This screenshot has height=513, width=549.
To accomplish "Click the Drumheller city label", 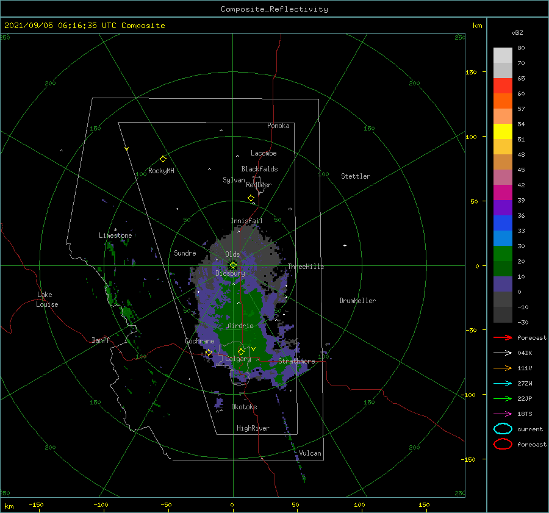I will [x=357, y=301].
